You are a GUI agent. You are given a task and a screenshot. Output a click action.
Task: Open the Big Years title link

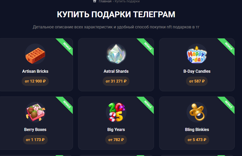(x=116, y=130)
